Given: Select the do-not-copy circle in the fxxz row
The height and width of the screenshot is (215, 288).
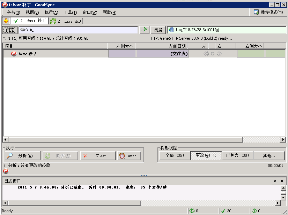Looking at the screenshot, I should click(x=213, y=54).
